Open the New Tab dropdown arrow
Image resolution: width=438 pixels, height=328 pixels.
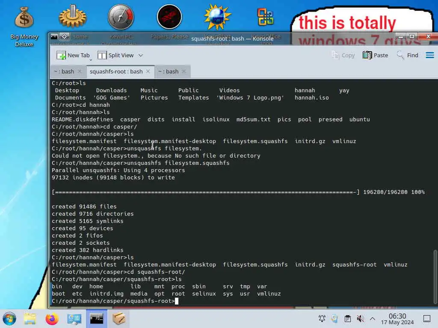click(x=91, y=60)
